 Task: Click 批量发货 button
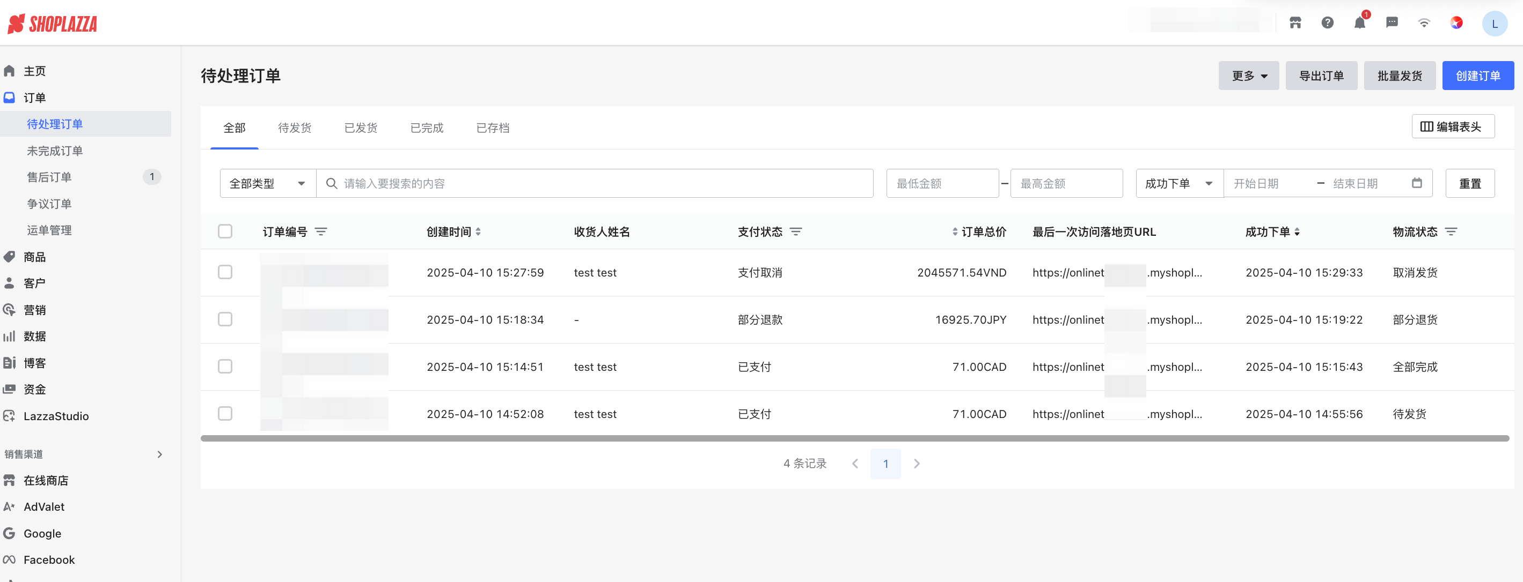pos(1400,76)
